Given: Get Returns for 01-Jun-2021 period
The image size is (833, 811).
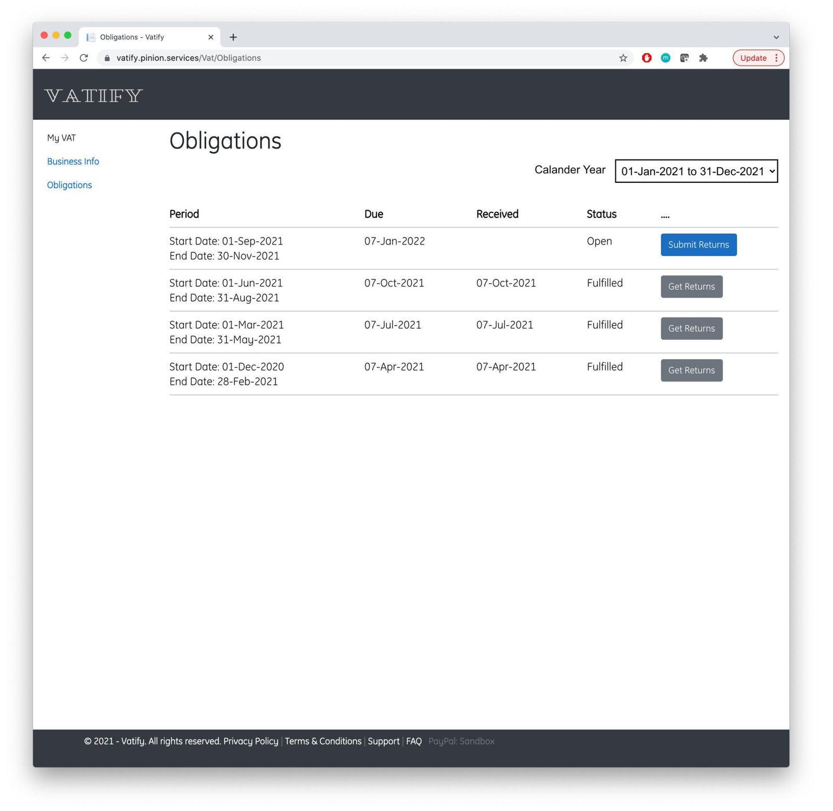Looking at the screenshot, I should 691,286.
